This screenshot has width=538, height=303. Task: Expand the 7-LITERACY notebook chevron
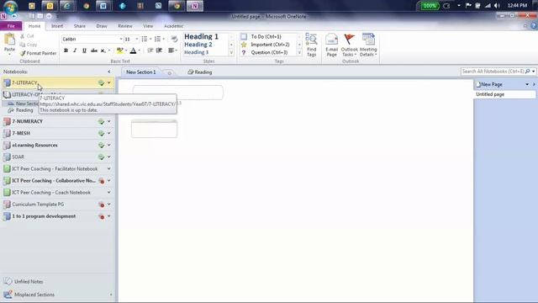click(108, 82)
